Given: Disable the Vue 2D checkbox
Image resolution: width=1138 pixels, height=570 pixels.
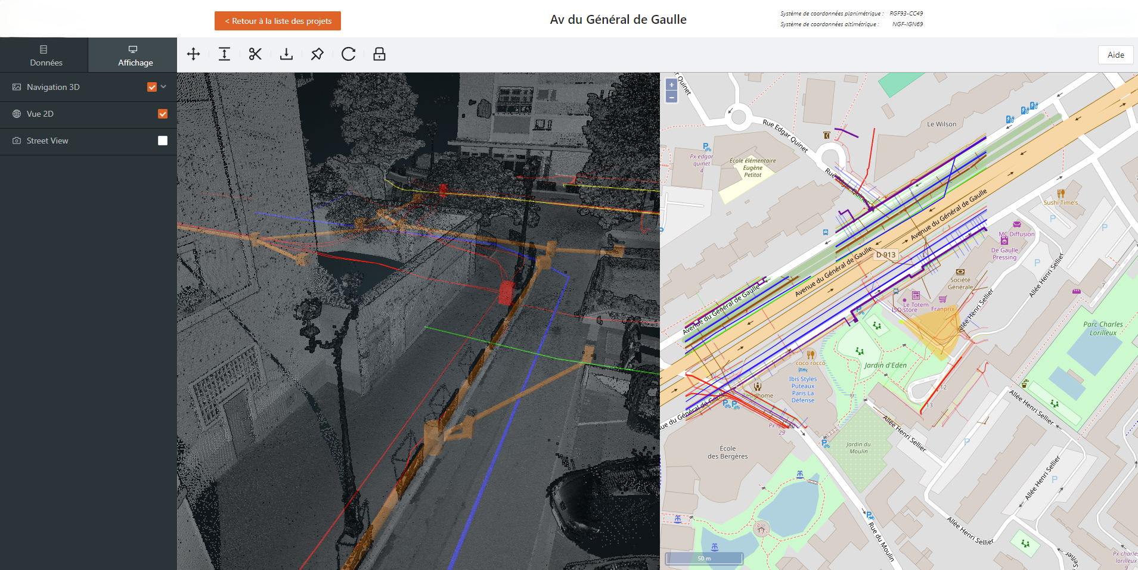Looking at the screenshot, I should point(163,114).
